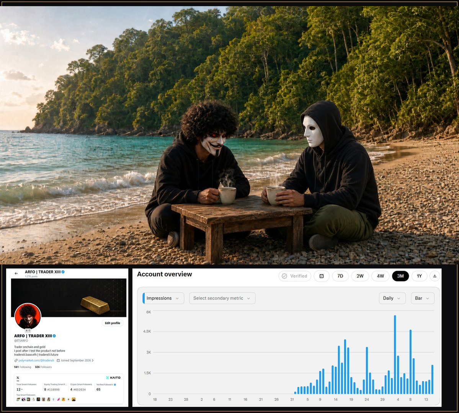Select the 4W time range
The height and width of the screenshot is (413, 459).
(380, 276)
